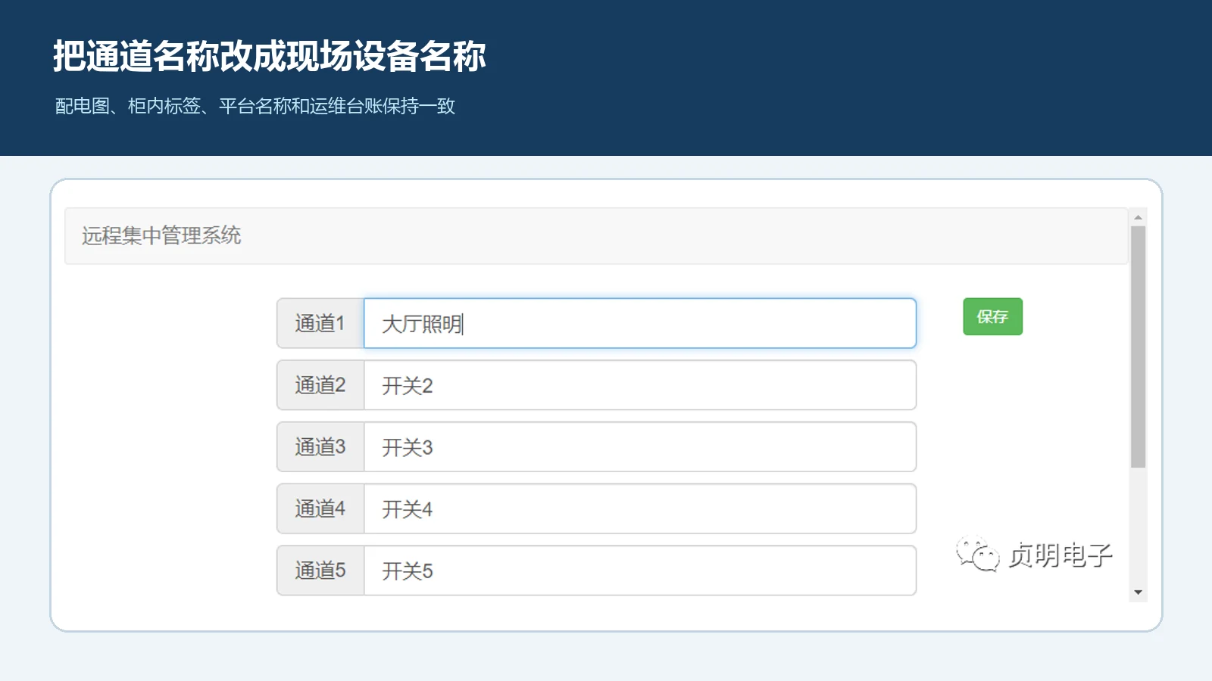Click the scrollbar down arrow
Viewport: 1212px width, 681px height.
1138,592
